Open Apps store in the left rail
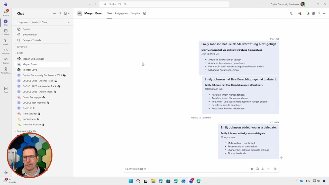This screenshot has width=329, height=185. point(6,90)
